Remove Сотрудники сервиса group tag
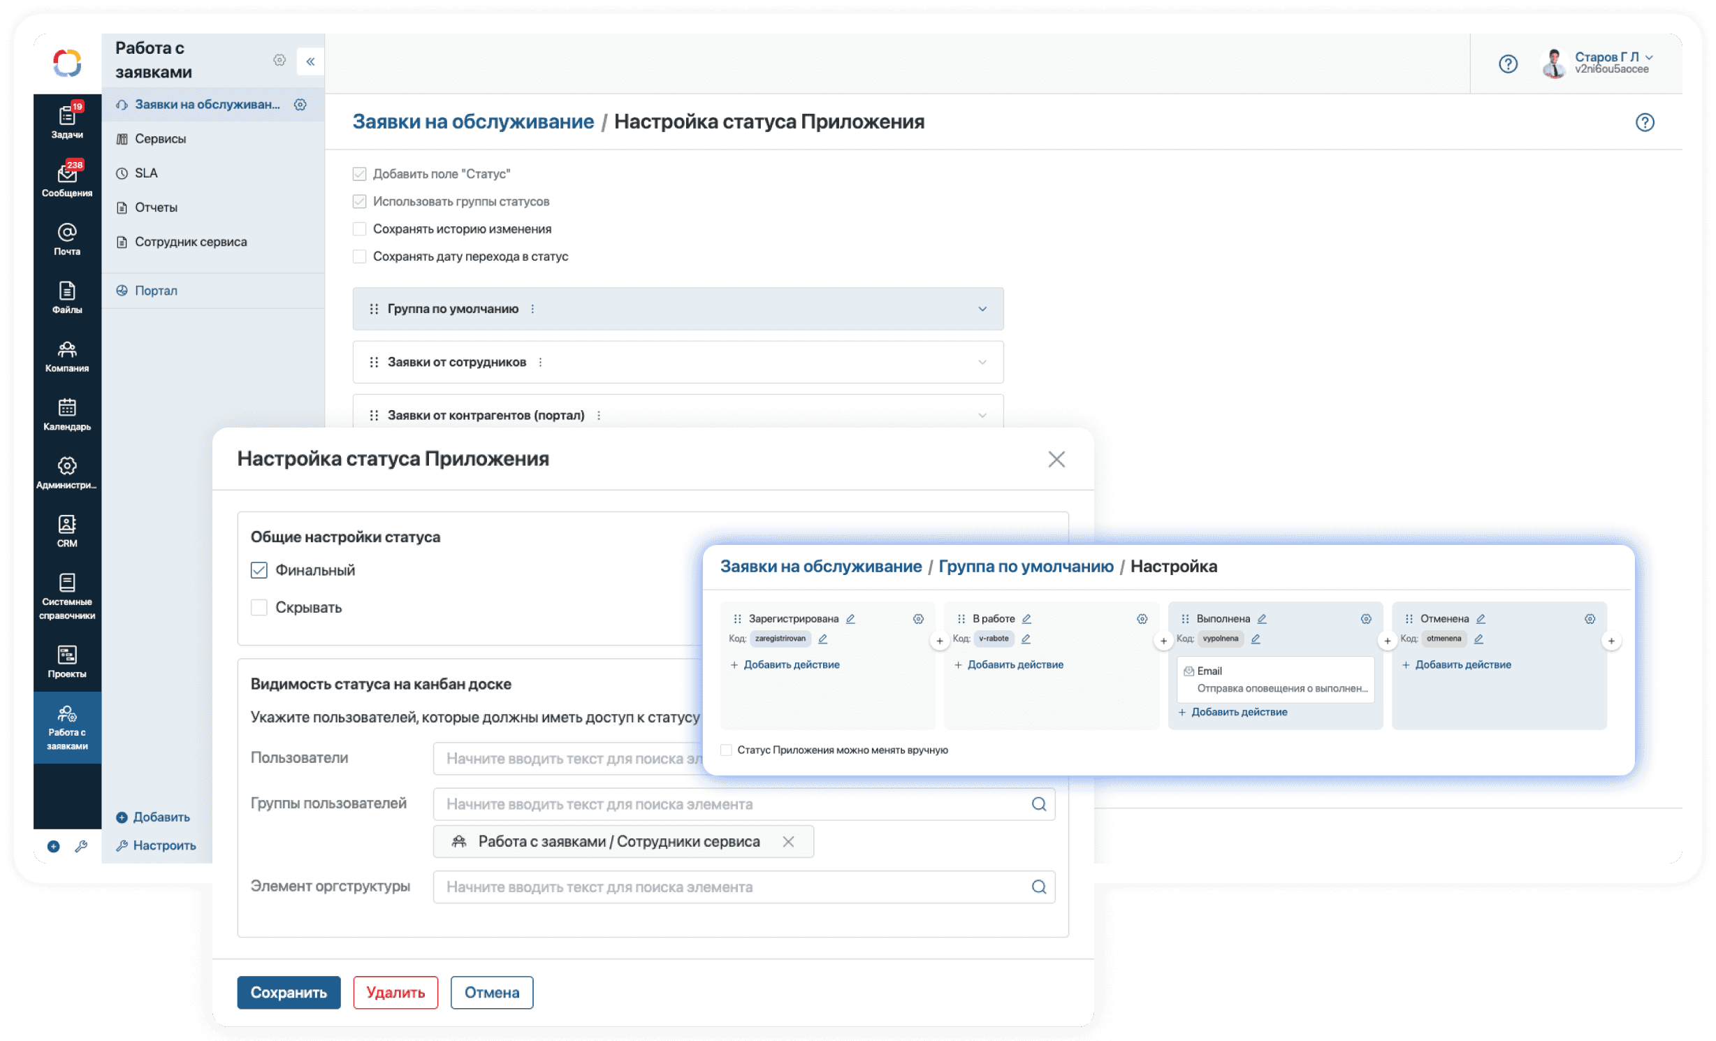 [789, 842]
